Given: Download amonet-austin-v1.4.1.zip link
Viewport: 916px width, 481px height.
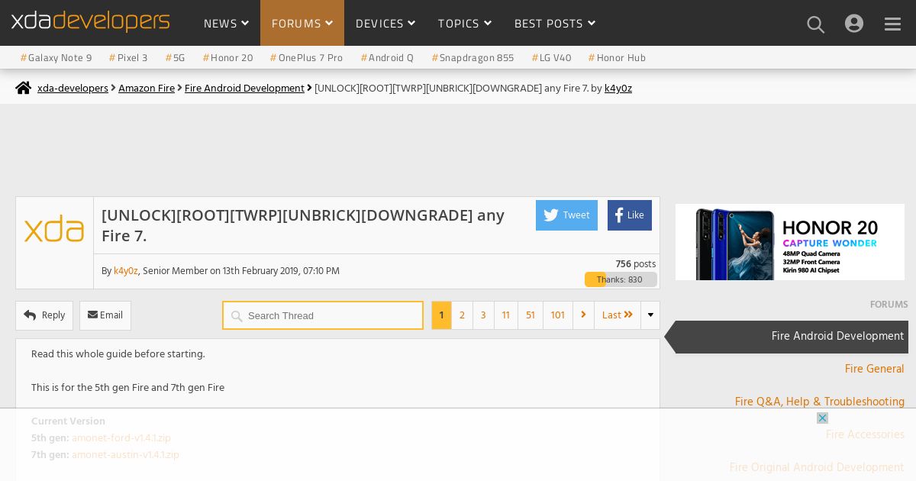Looking at the screenshot, I should click(x=125, y=455).
